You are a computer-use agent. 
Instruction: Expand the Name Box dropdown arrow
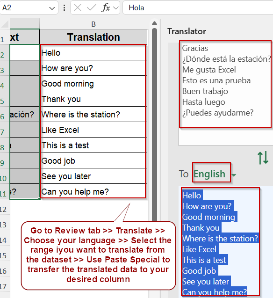pos(52,8)
